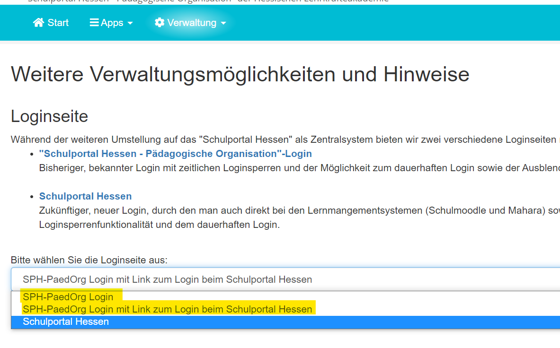Viewport: 560px width, 348px height.
Task: Click the 'Loginseite' section heading
Action: (x=50, y=116)
